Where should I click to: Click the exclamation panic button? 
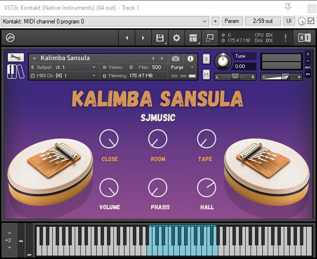(x=285, y=38)
